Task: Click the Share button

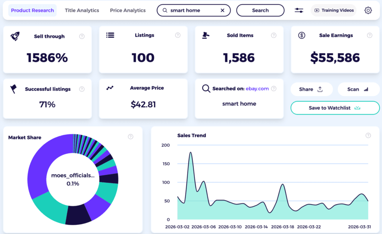Action: 311,89
